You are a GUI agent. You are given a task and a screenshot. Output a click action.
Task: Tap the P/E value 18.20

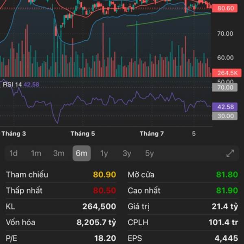(x=105, y=238)
